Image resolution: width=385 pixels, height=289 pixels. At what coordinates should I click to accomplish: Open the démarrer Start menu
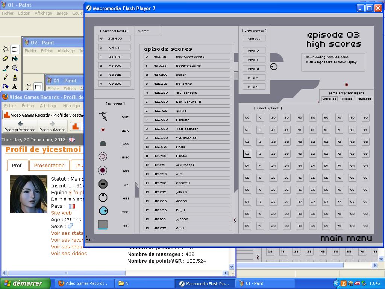(x=26, y=283)
